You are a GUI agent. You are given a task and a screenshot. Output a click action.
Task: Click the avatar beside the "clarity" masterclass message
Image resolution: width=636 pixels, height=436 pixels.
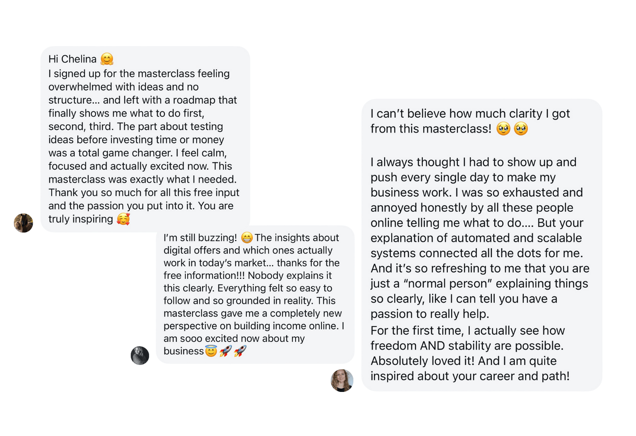point(342,380)
